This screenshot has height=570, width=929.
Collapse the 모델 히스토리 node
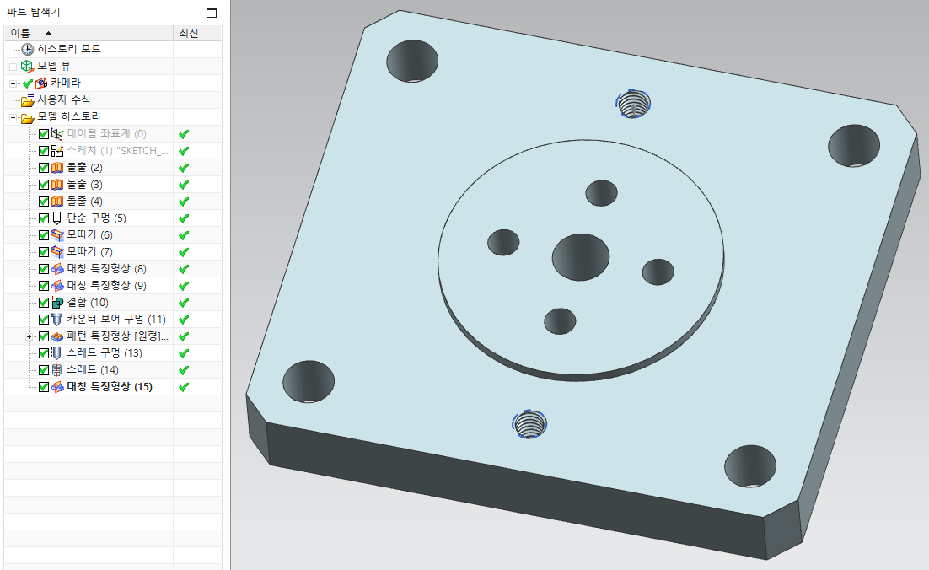tap(13, 117)
